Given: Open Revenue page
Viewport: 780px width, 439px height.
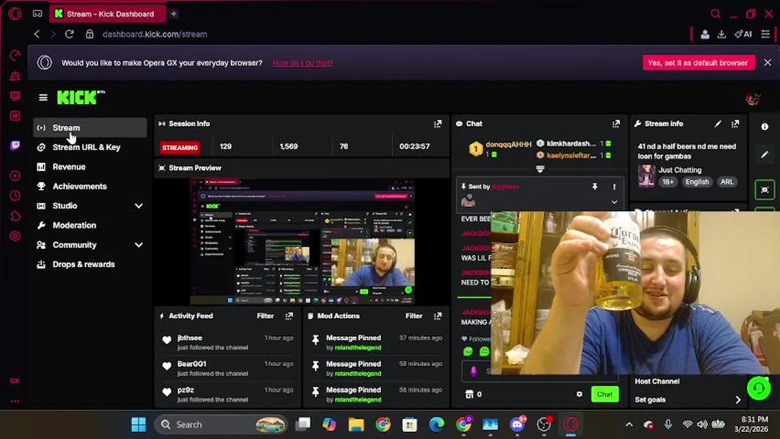Looking at the screenshot, I should pos(90,167).
